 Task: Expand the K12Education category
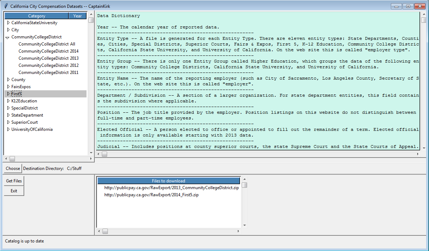(x=9, y=101)
